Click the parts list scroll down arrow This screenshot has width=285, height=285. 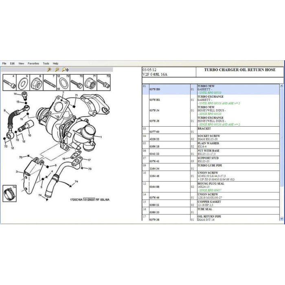pos(282,219)
